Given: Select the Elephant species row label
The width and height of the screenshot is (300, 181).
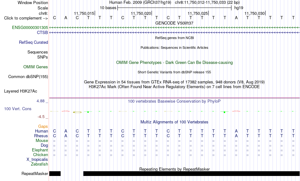Looking at the screenshot, I should tap(40, 150).
